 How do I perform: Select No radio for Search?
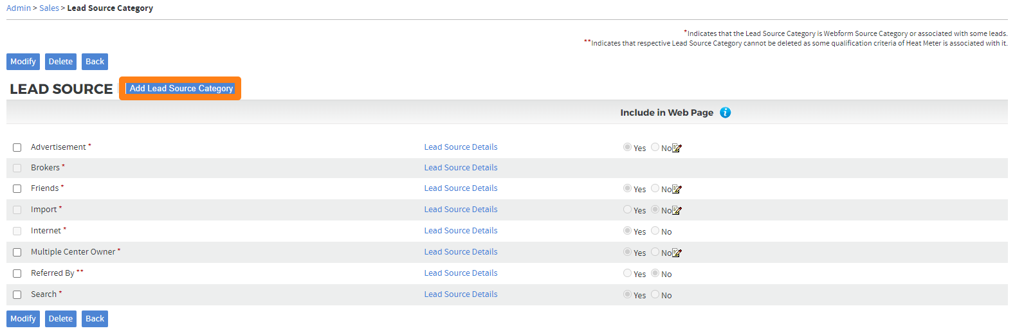coord(655,294)
